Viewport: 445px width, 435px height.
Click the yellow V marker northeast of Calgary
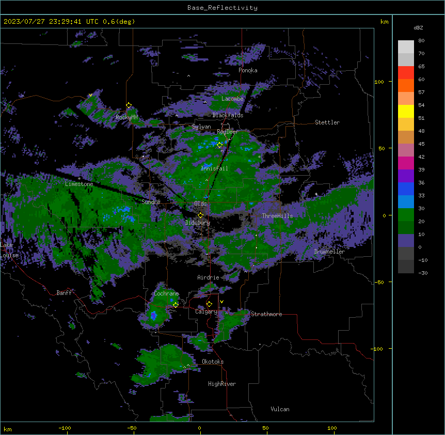click(221, 302)
